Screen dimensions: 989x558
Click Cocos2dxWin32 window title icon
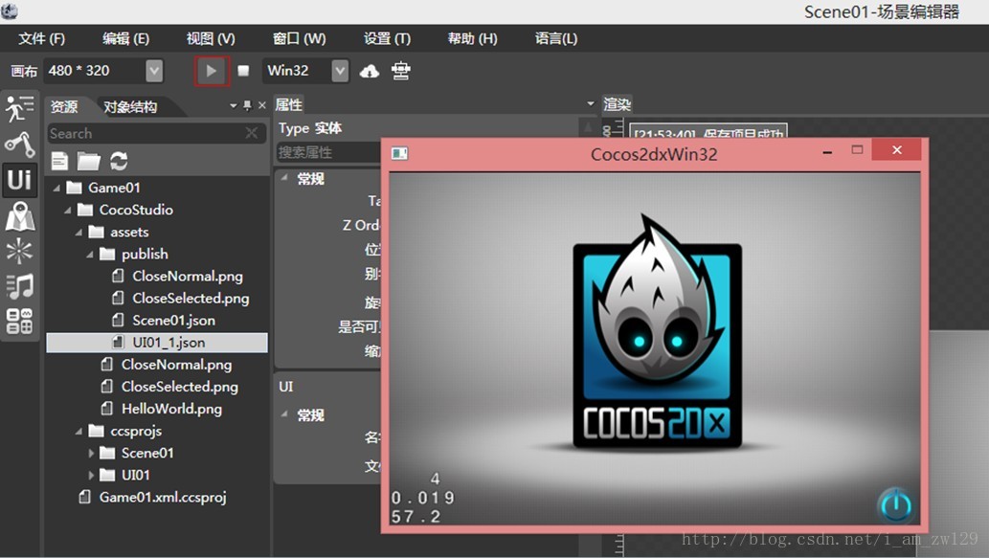(x=399, y=153)
